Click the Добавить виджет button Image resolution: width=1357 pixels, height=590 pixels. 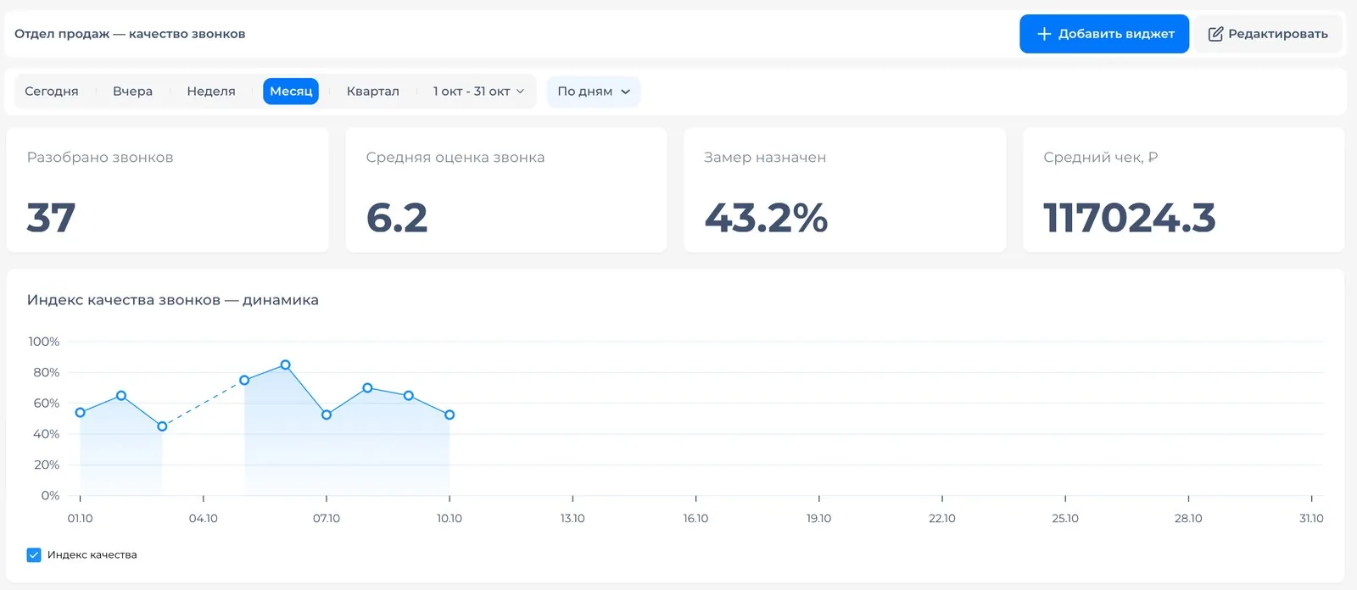(1104, 34)
